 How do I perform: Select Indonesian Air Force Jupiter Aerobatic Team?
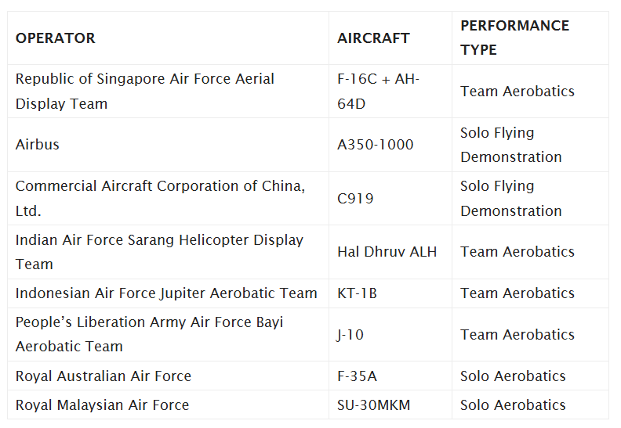coord(166,293)
